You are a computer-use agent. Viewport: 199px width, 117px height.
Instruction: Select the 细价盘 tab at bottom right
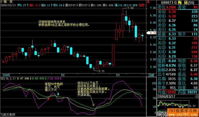tap(162, 115)
